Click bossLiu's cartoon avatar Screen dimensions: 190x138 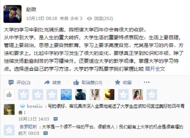(x=9, y=109)
